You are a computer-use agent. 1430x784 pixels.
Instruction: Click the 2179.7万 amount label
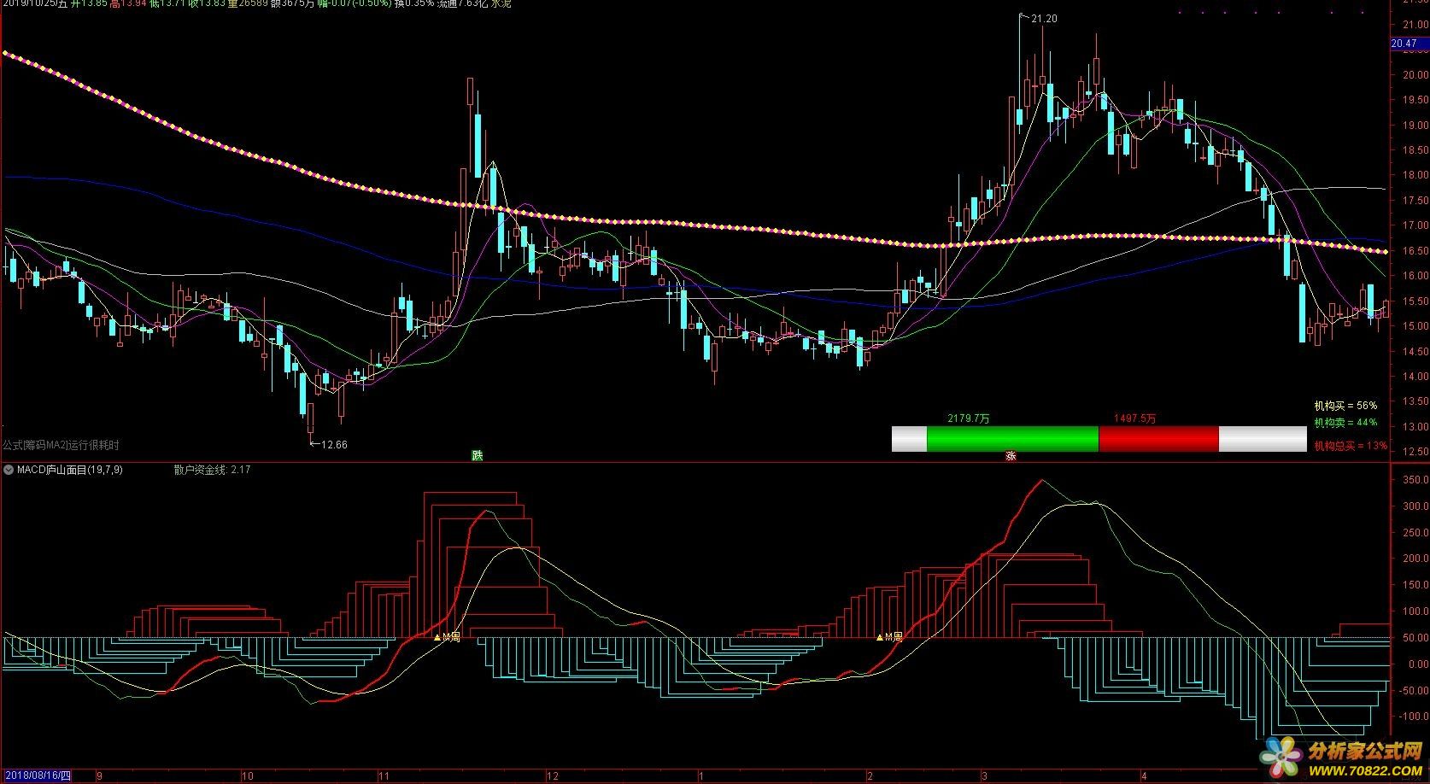click(x=969, y=418)
